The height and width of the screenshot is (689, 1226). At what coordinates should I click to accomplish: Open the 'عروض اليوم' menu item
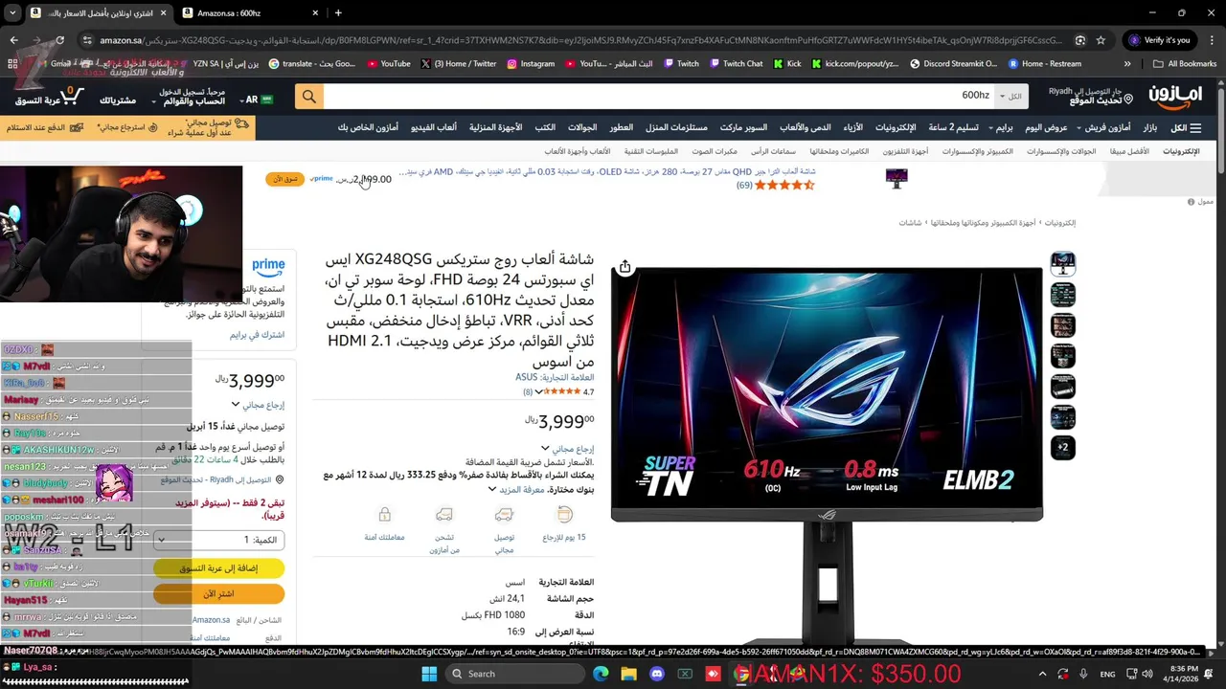tap(1046, 127)
